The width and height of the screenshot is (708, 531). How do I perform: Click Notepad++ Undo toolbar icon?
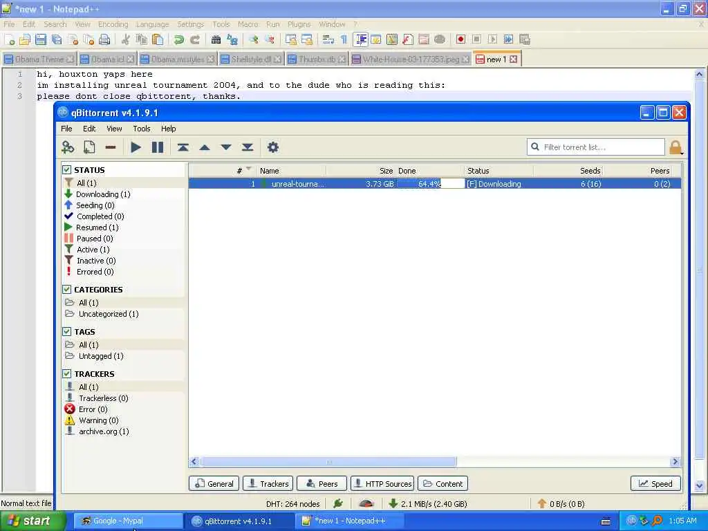[179, 39]
